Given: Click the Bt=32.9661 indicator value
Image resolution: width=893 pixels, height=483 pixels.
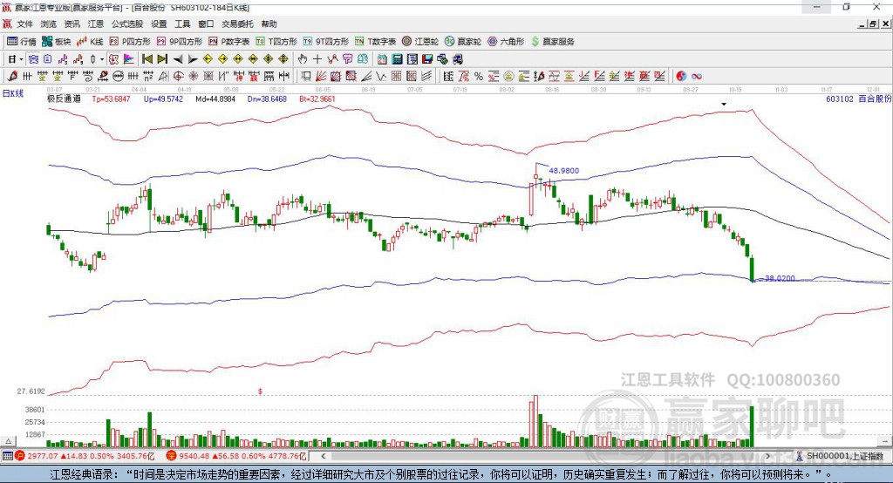Looking at the screenshot, I should point(317,99).
